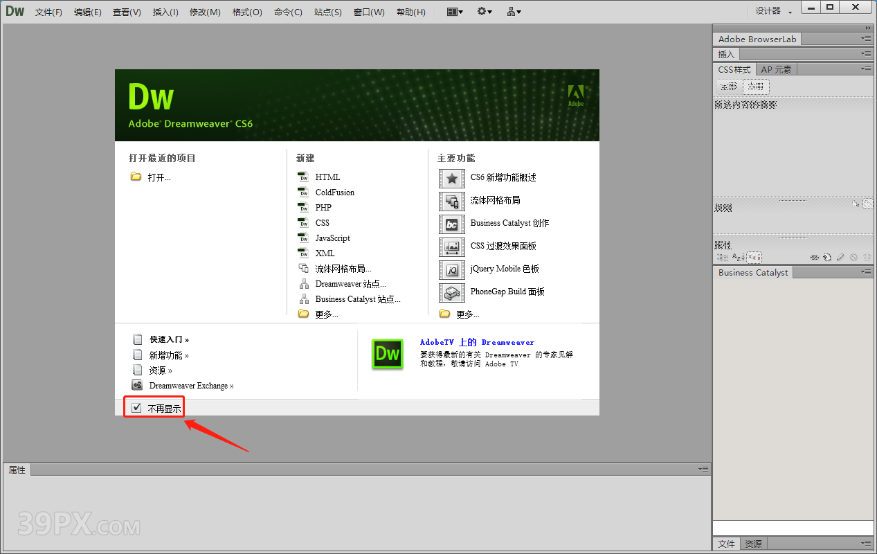Open the Extend Dreamweaver gear dropdown
Image resolution: width=877 pixels, height=554 pixels.
(485, 12)
